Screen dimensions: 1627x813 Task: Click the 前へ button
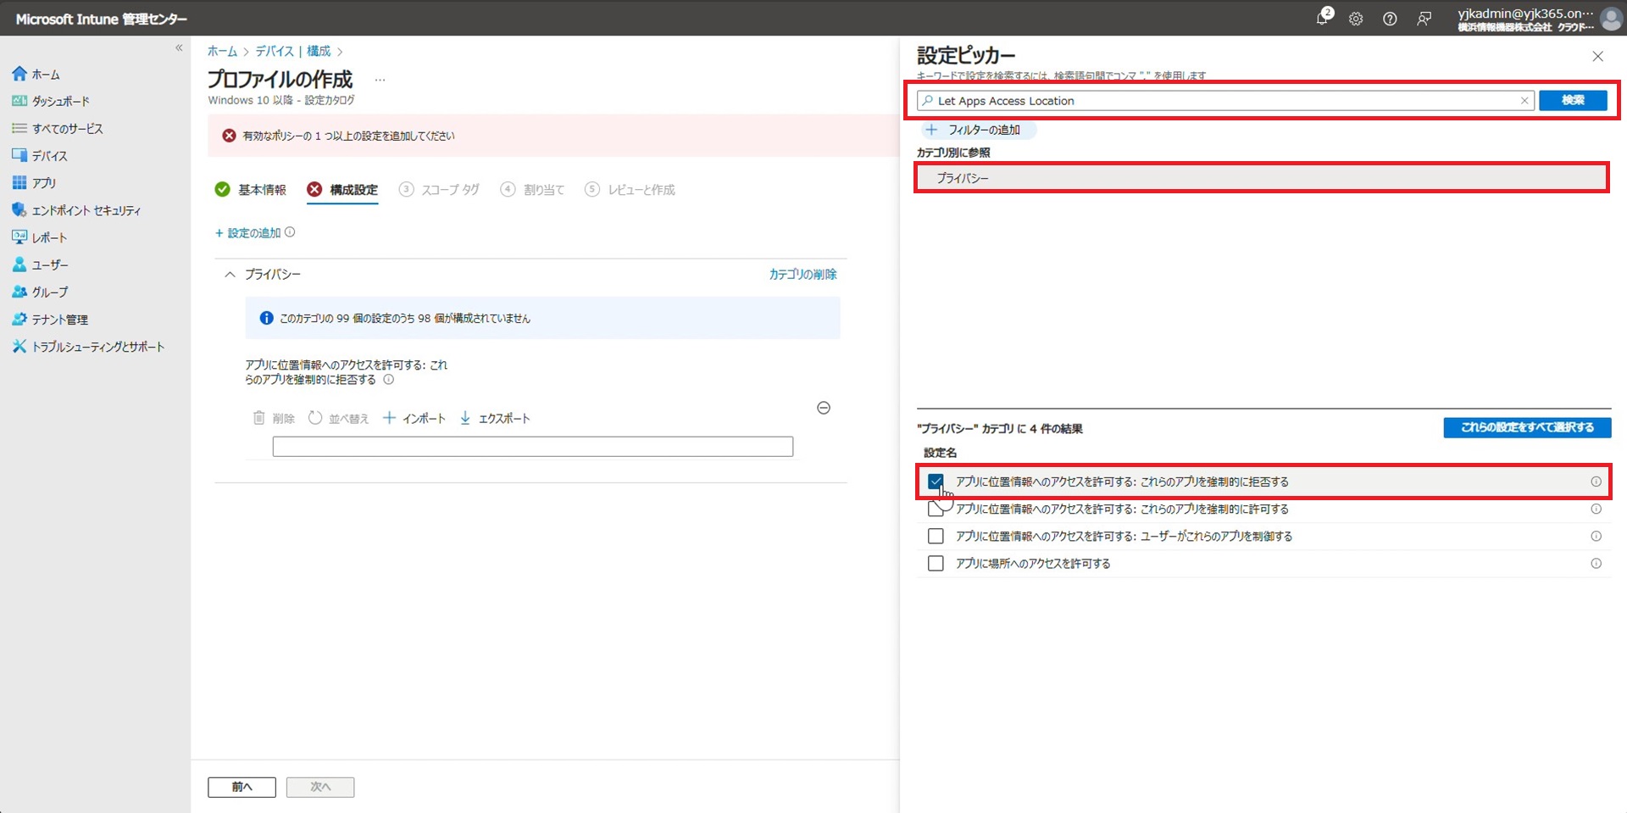[x=242, y=787]
